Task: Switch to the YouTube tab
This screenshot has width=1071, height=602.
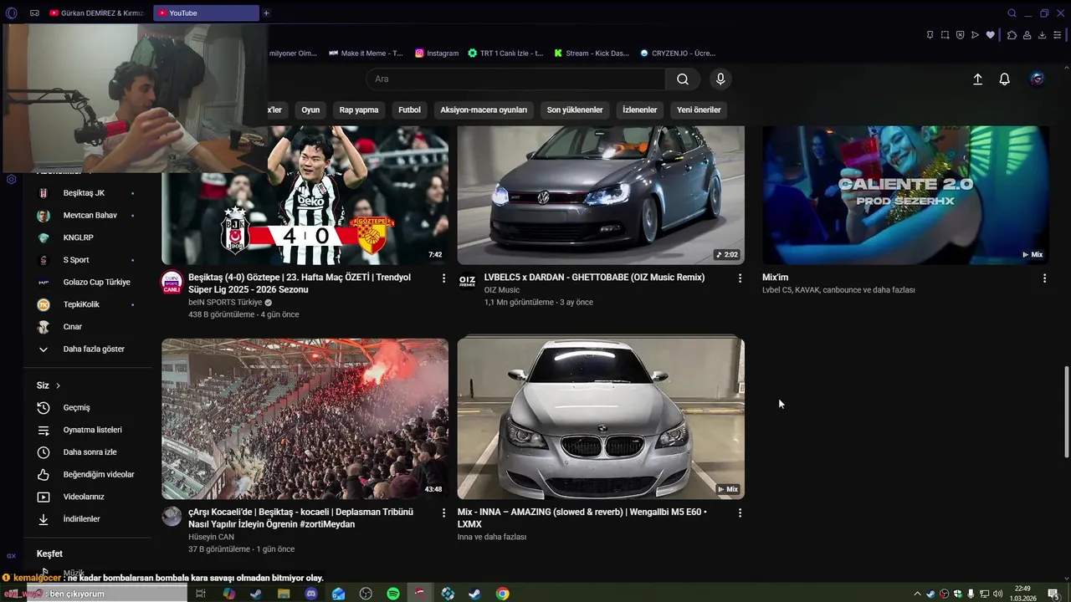Action: click(x=206, y=13)
